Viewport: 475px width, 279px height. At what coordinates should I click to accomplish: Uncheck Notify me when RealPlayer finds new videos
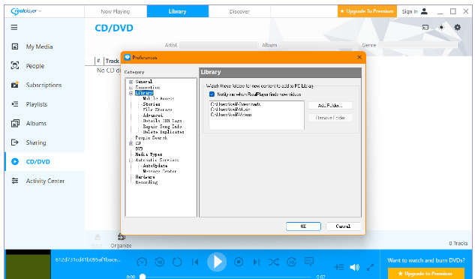click(212, 94)
